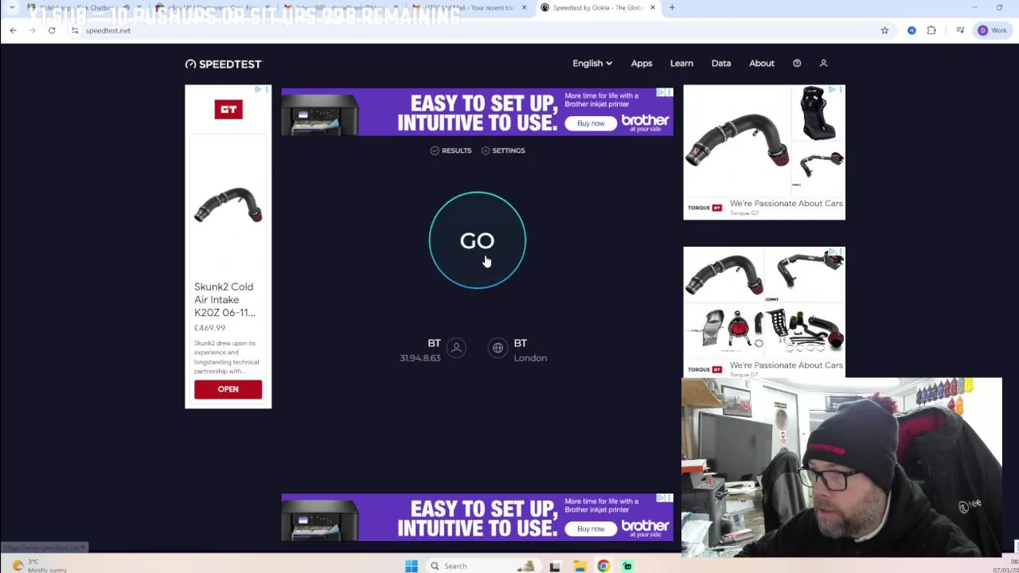Click Buy now on top Brother banner
The width and height of the screenshot is (1019, 573).
591,123
